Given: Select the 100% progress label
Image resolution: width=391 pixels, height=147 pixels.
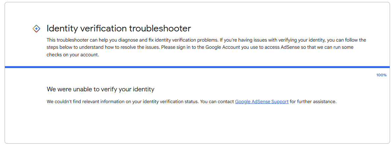Looking at the screenshot, I should click(381, 75).
